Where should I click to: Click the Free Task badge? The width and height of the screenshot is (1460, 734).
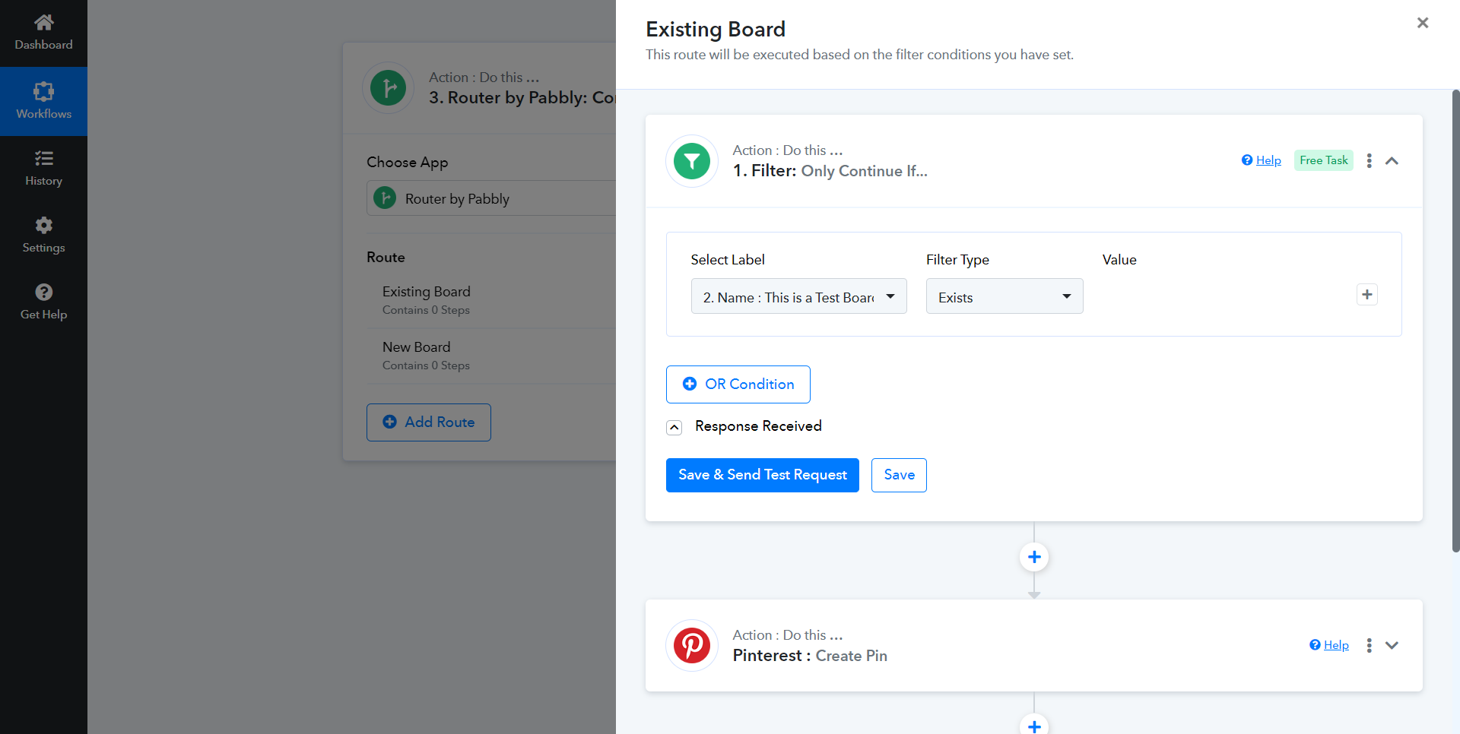(1323, 160)
